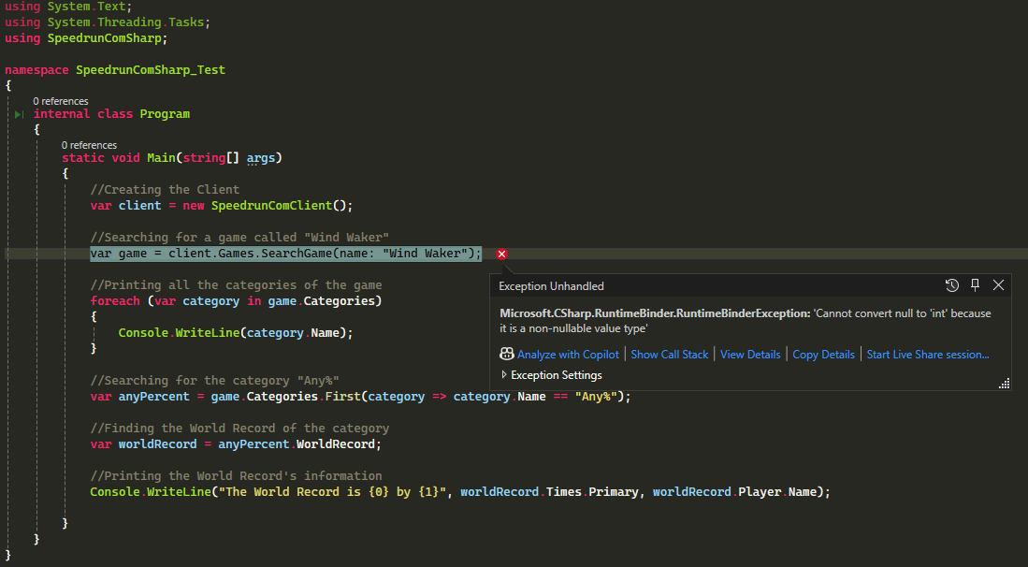Open Analyze with Copilot link
This screenshot has width=1028, height=567.
(568, 355)
